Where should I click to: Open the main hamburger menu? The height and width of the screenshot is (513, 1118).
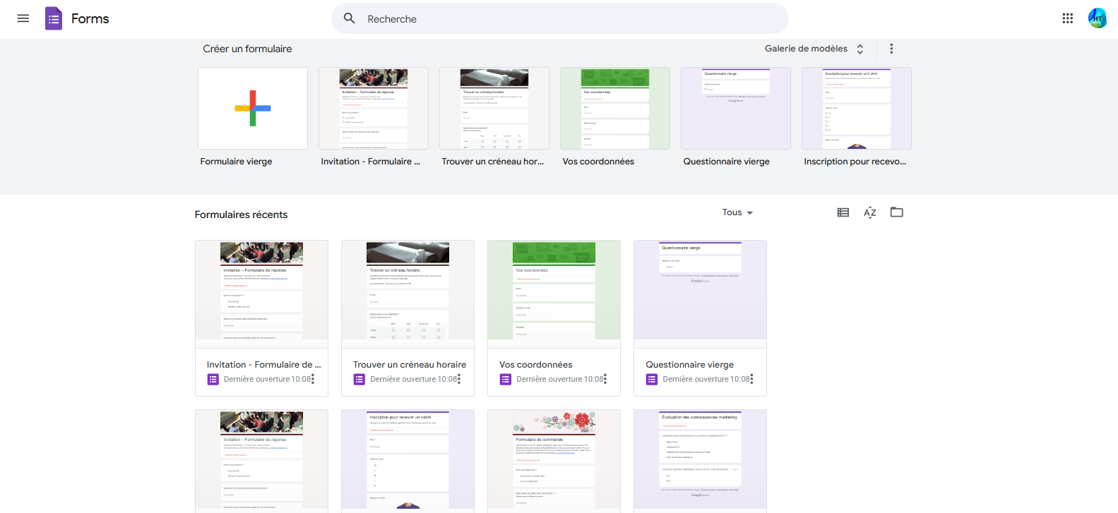pos(23,18)
